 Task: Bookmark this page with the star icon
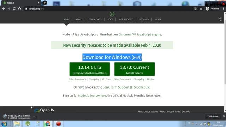(201, 8)
